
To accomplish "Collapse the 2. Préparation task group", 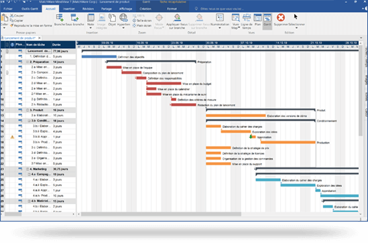I will coord(27,62).
